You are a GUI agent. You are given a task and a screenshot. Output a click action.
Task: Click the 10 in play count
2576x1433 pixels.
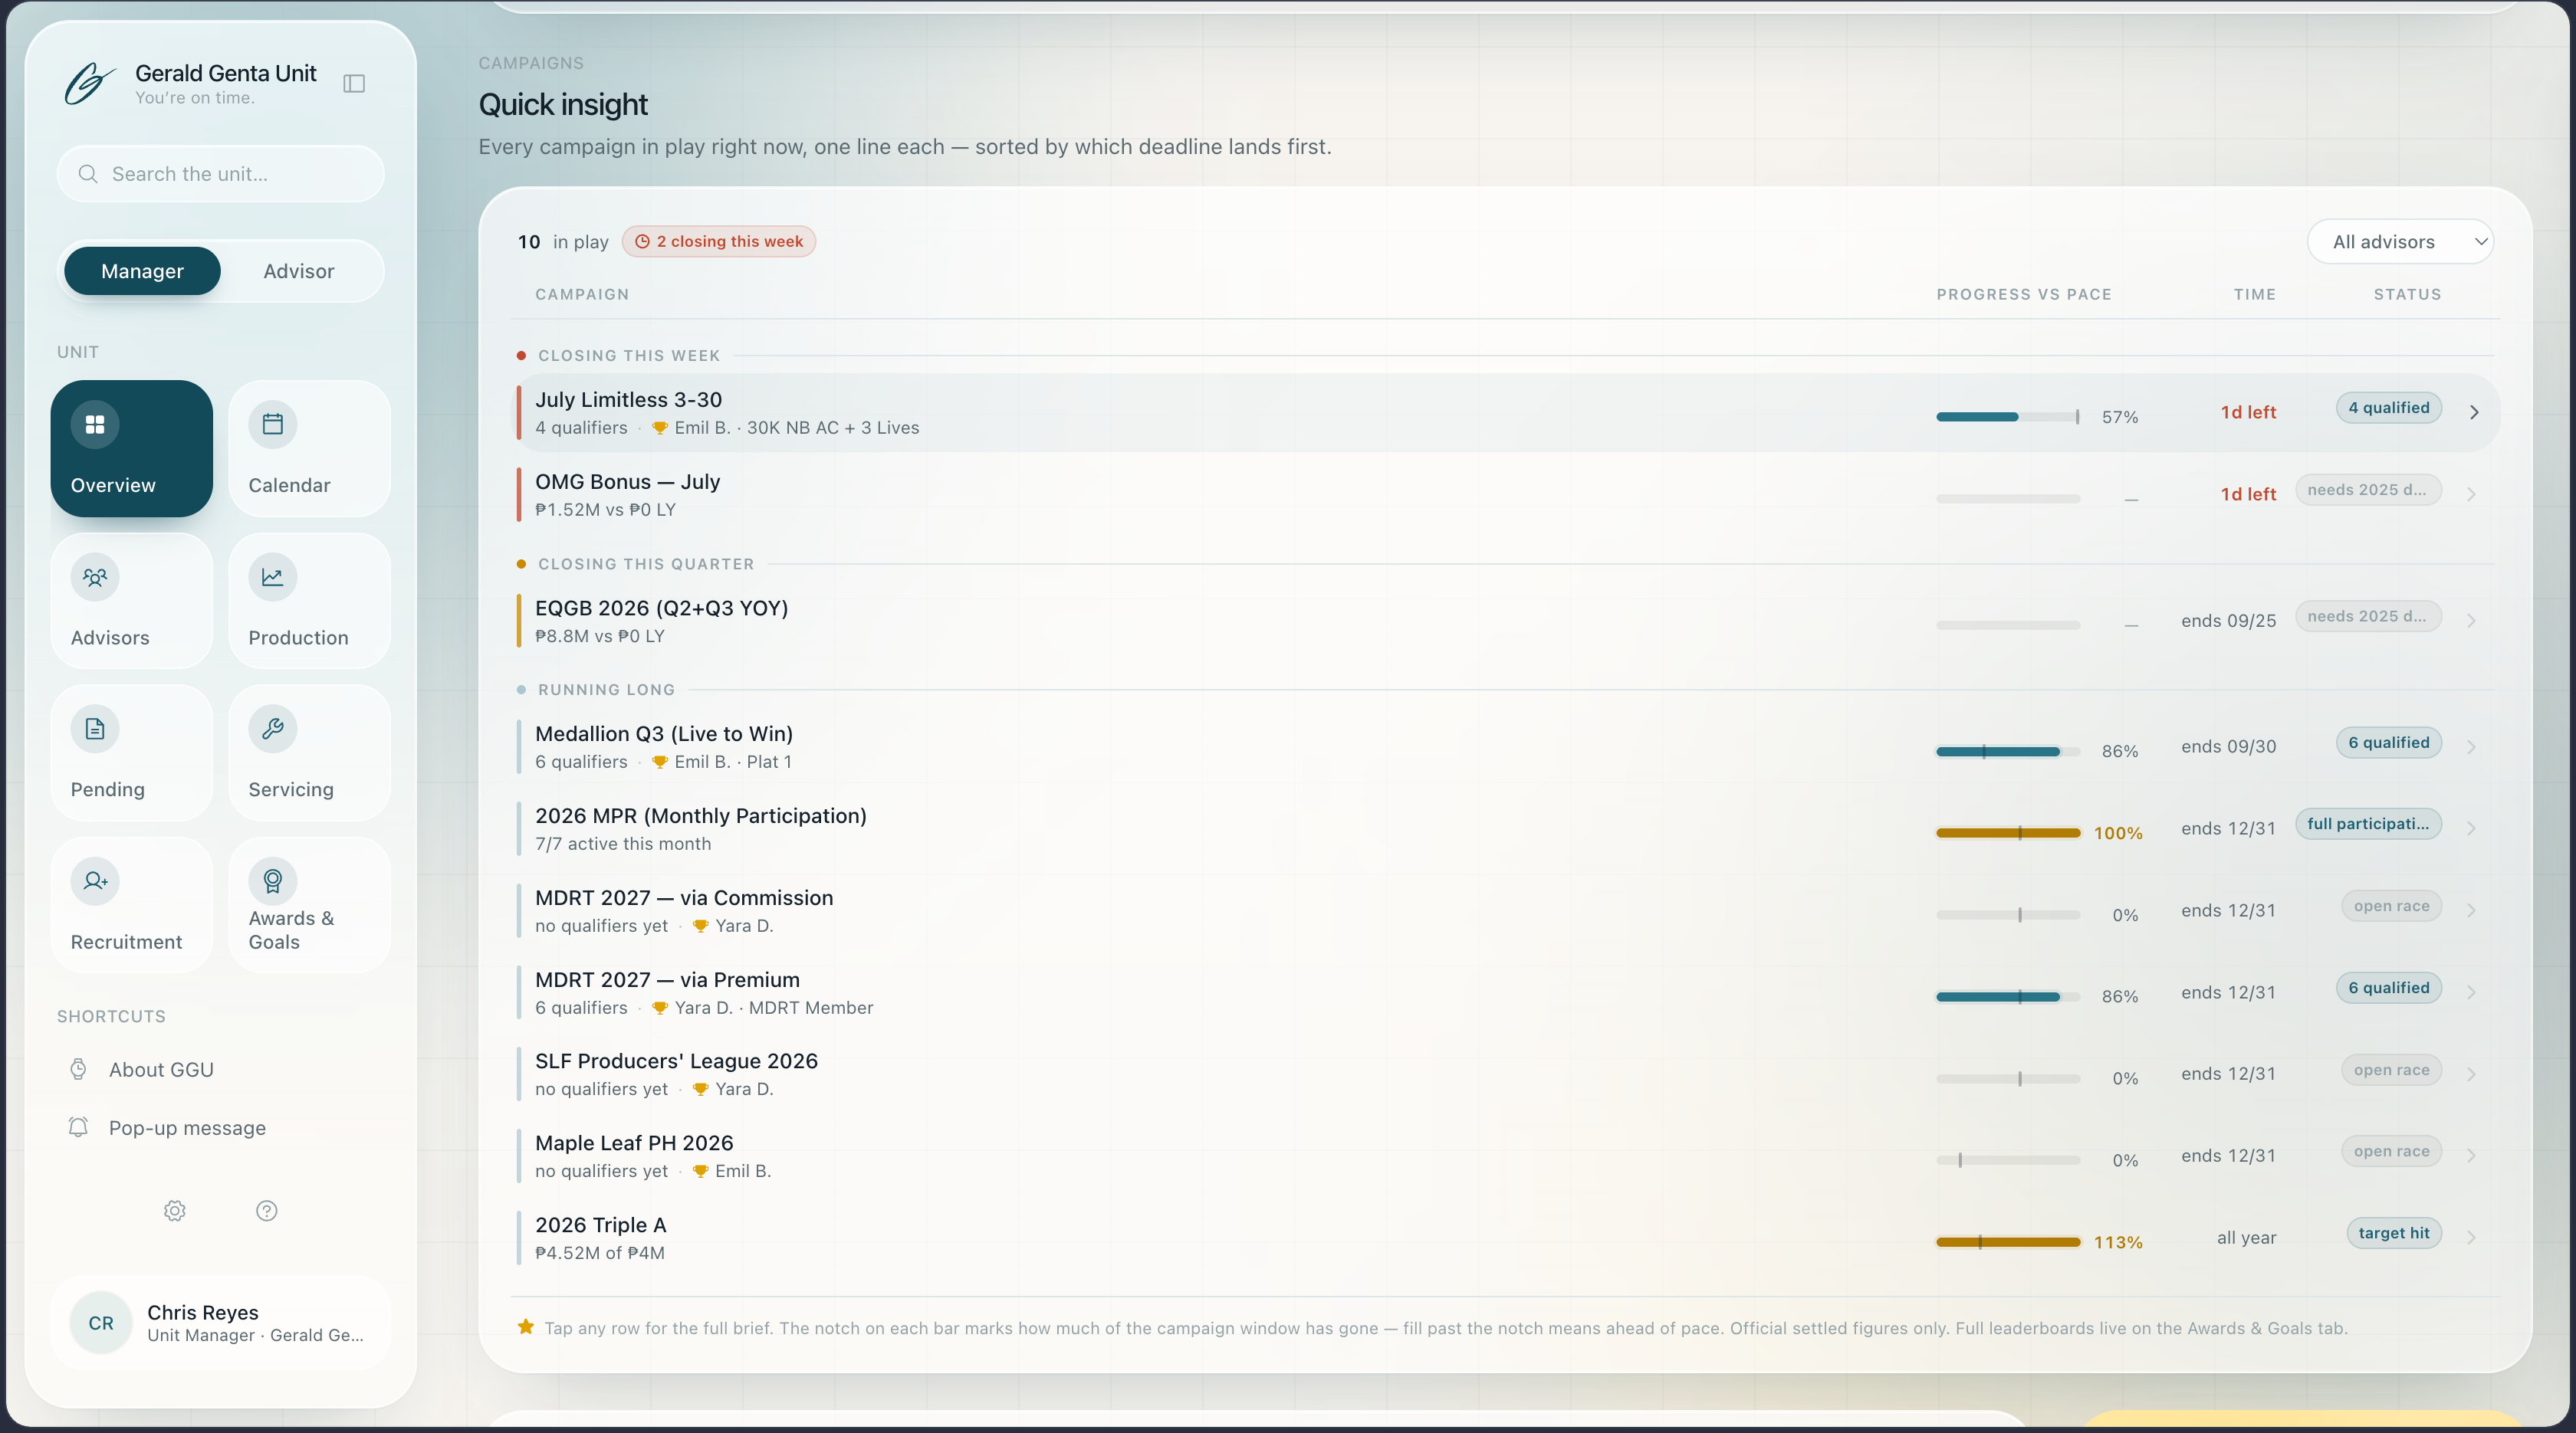pos(563,242)
